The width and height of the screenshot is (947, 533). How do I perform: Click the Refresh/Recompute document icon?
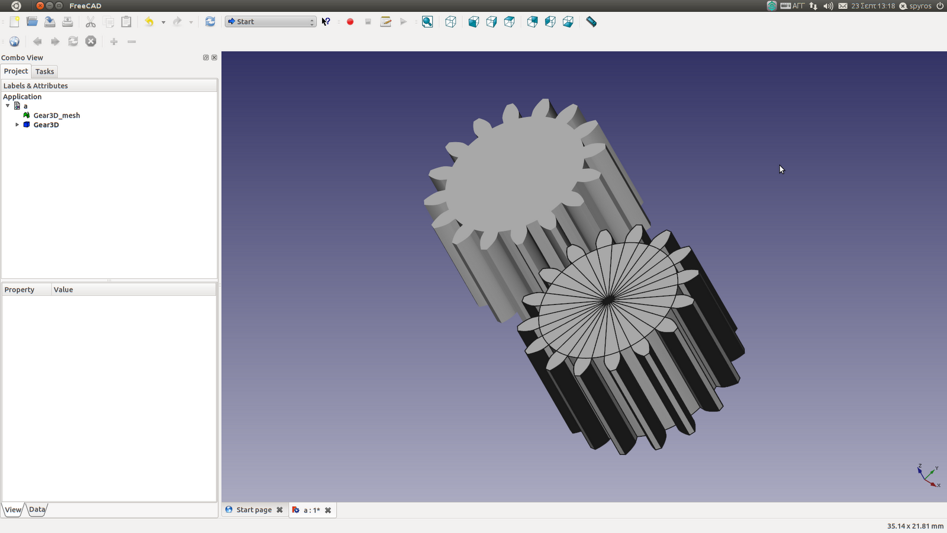coord(210,21)
